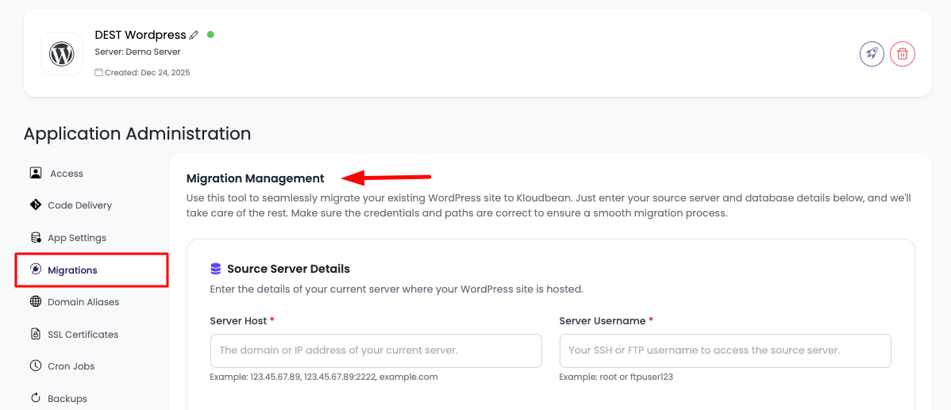Select Cron Jobs in sidebar
Screen dimensions: 951x410
(x=71, y=366)
